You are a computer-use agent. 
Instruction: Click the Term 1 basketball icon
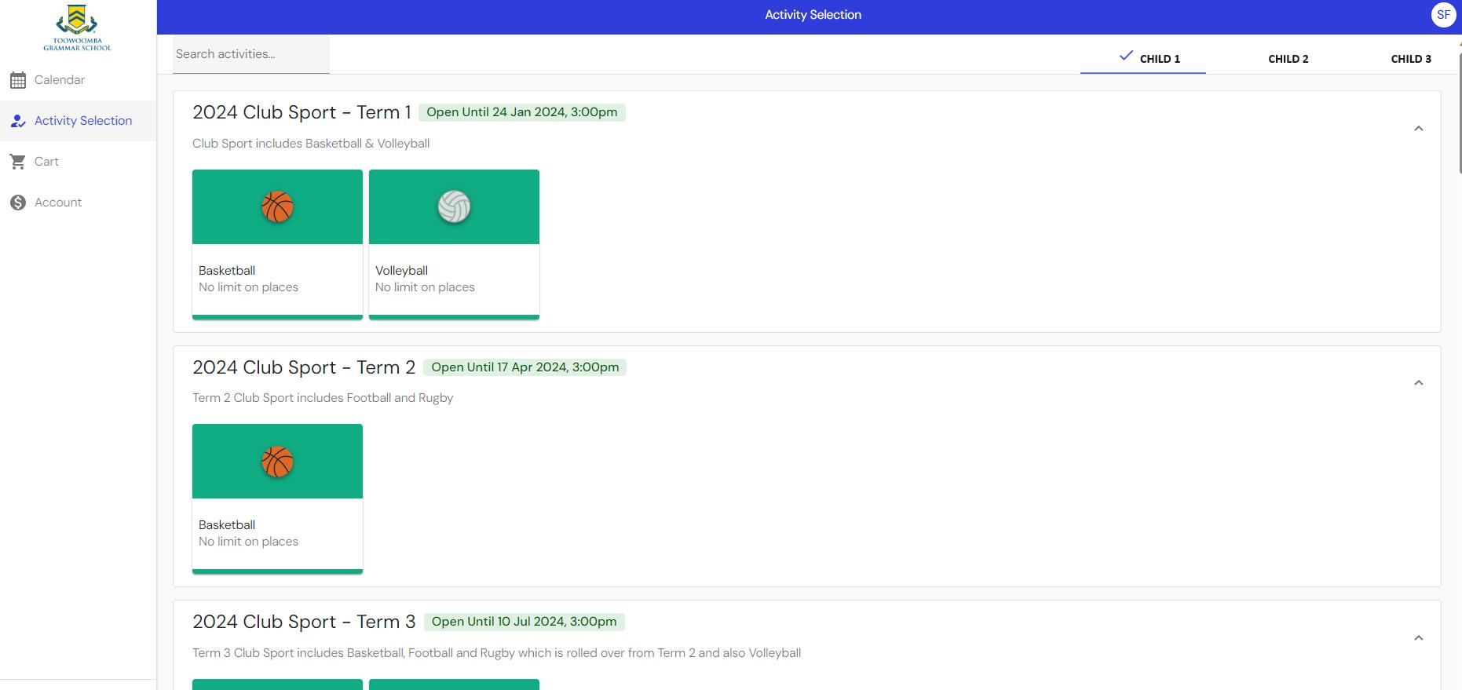click(277, 207)
